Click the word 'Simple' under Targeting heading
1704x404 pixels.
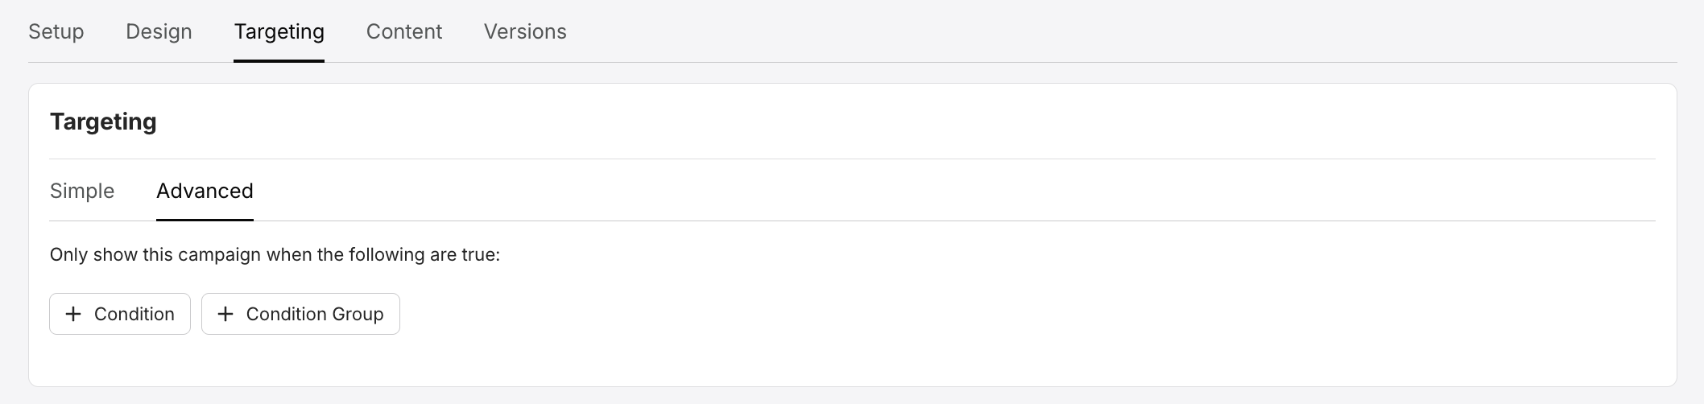coord(82,191)
